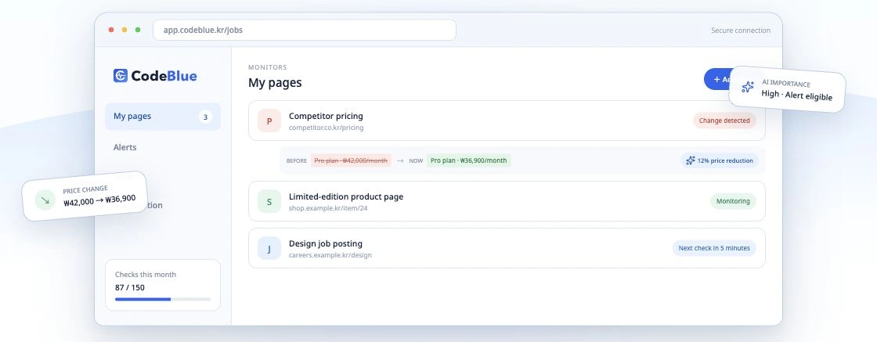Open the My pages sidebar item
The height and width of the screenshot is (342, 877).
(163, 117)
